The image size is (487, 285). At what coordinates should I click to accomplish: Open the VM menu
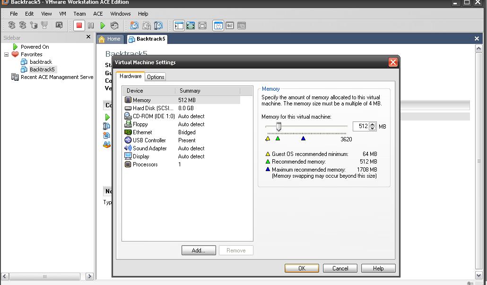pos(62,14)
